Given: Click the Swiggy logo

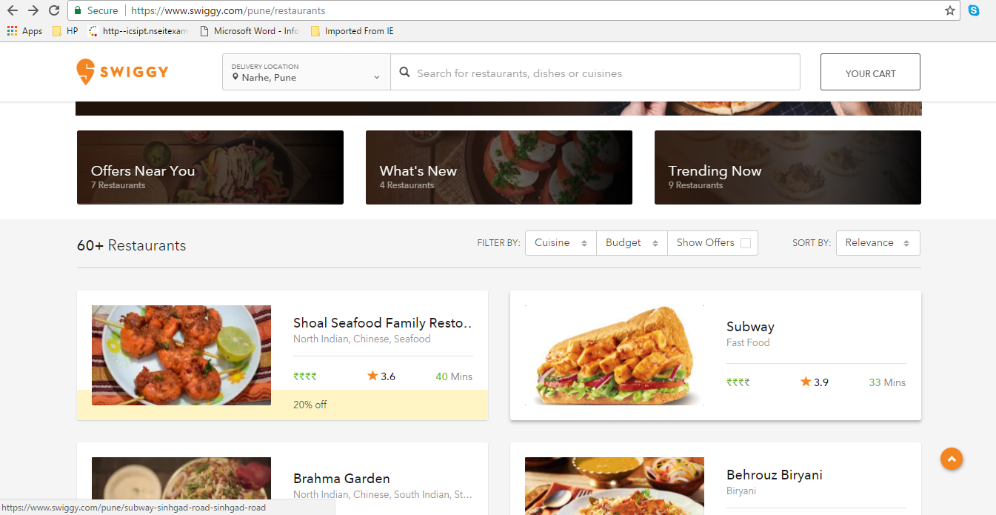Looking at the screenshot, I should 122,72.
